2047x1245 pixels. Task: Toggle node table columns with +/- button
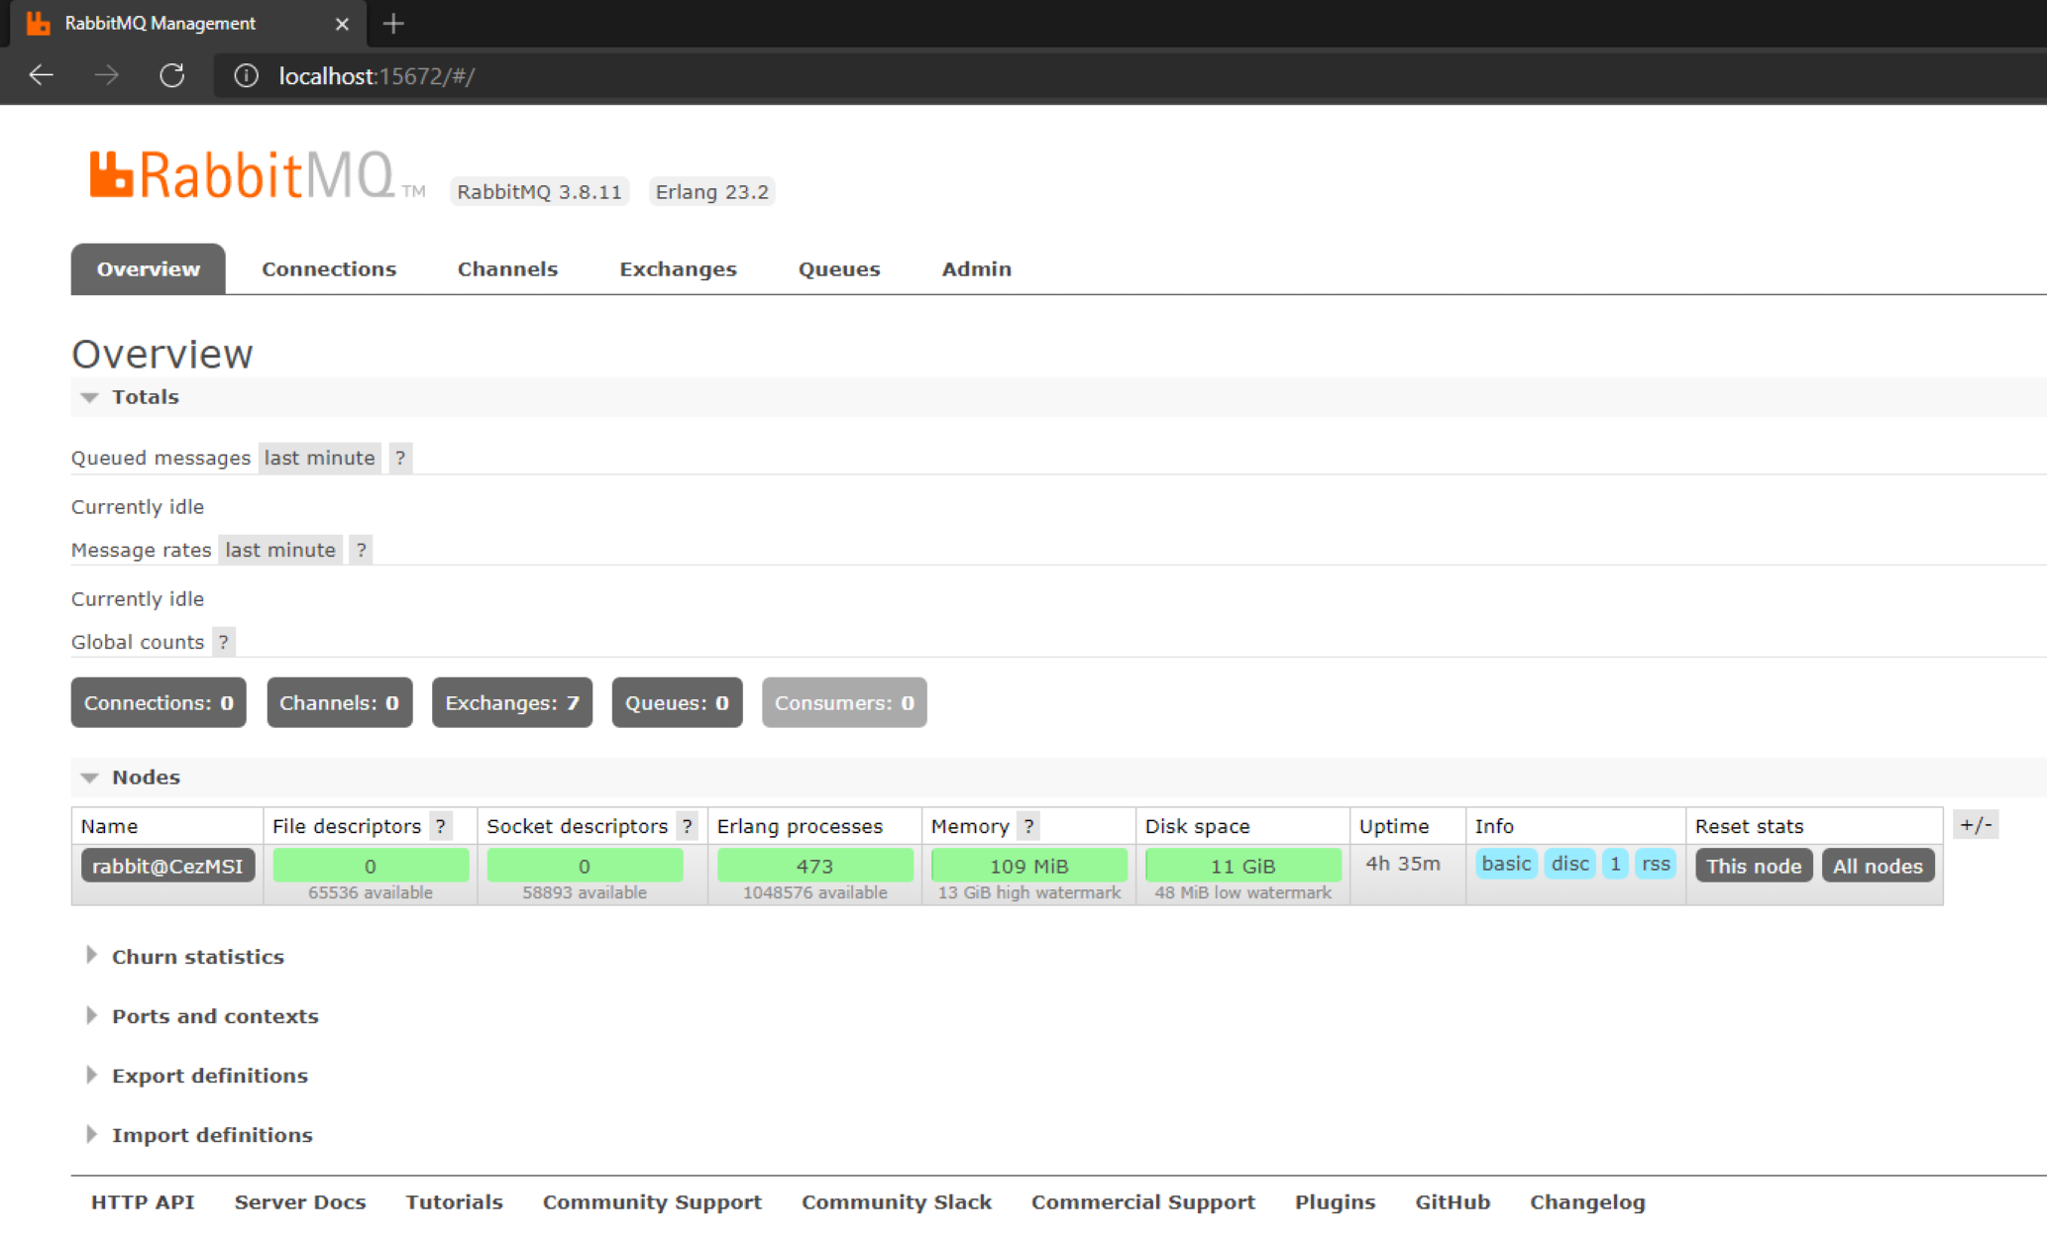[1976, 825]
